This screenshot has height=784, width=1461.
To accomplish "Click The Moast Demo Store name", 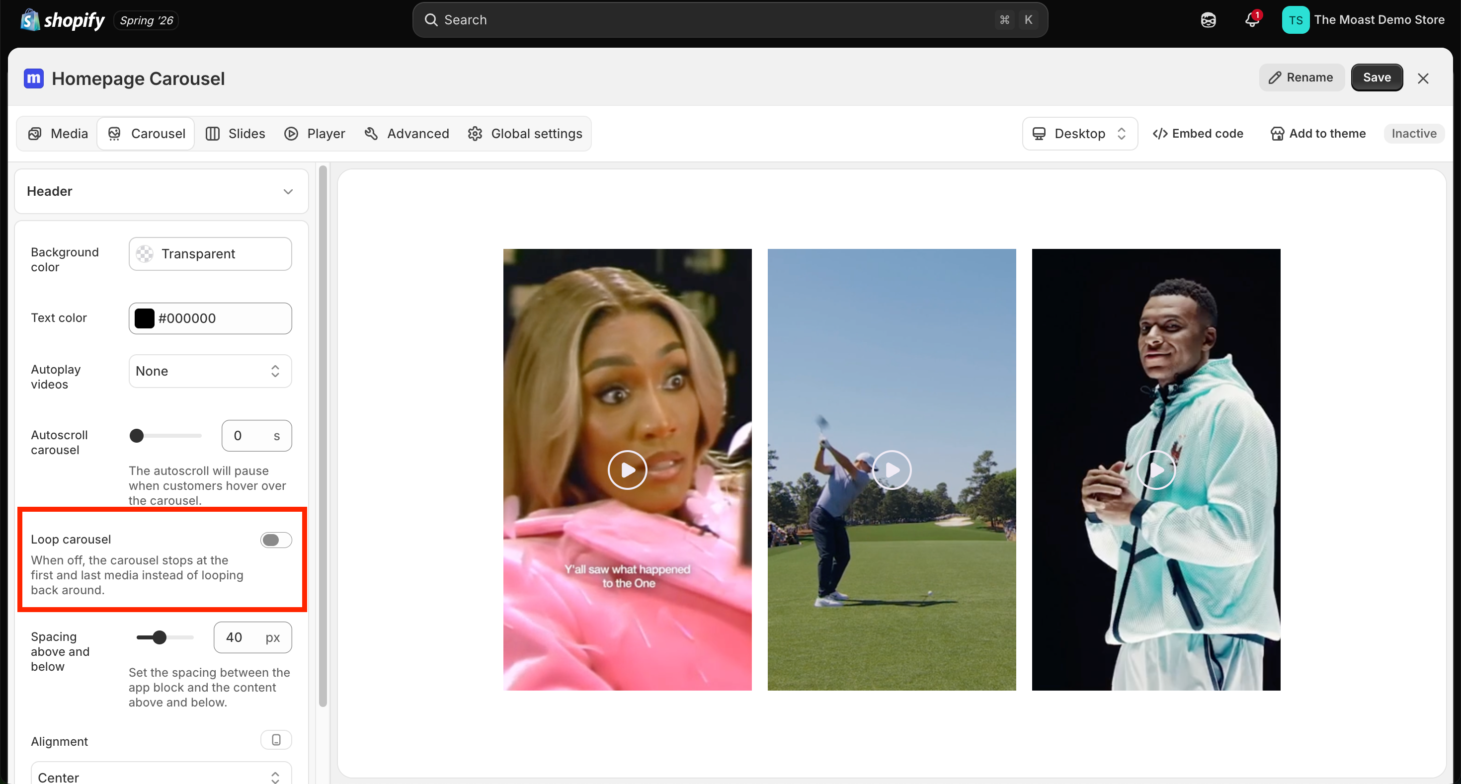I will coord(1380,20).
